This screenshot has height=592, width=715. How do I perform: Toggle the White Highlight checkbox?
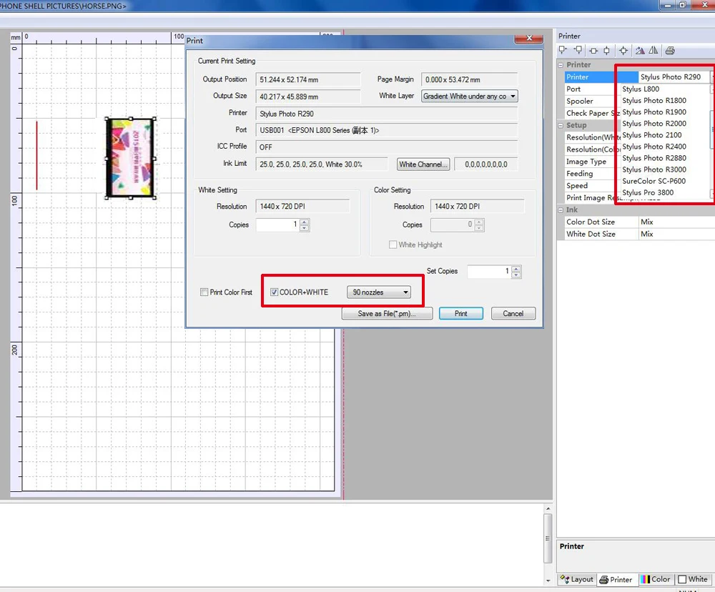tap(393, 245)
